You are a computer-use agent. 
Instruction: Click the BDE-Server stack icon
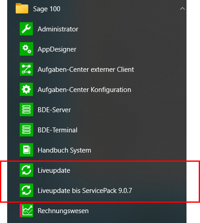[x=26, y=109]
